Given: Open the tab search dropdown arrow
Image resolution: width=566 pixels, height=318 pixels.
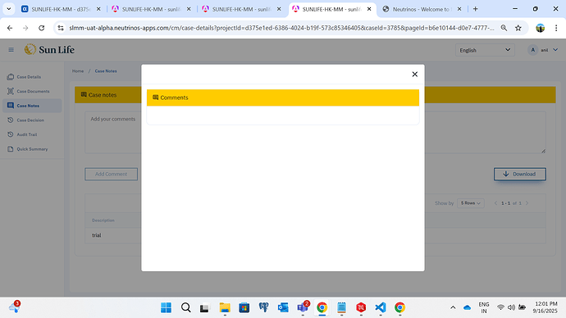Looking at the screenshot, I should (9, 9).
